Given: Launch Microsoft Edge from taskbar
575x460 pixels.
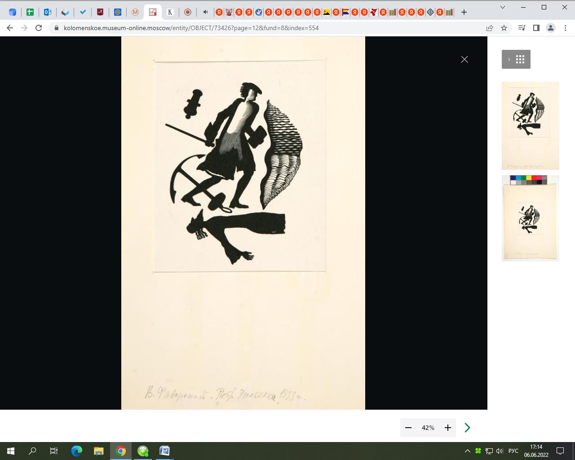Looking at the screenshot, I should pos(77,451).
